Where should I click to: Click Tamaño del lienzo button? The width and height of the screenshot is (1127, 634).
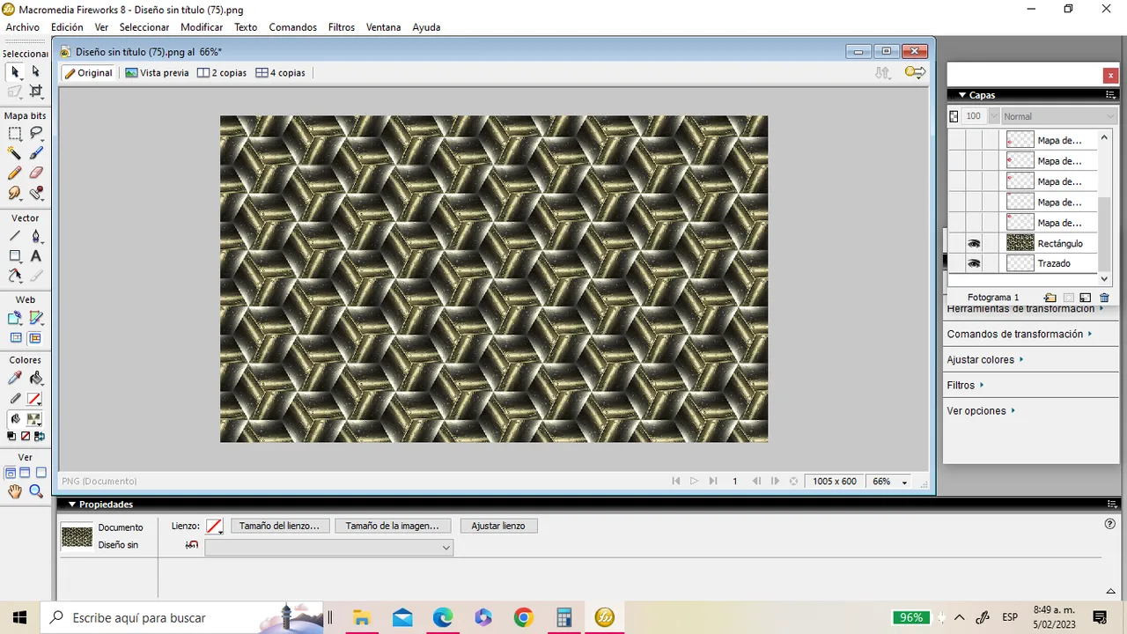pyautogui.click(x=280, y=526)
